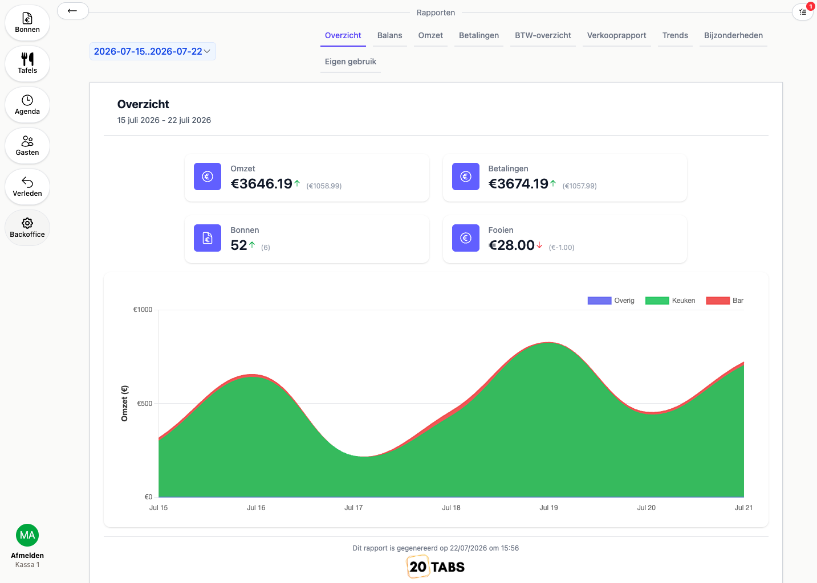This screenshot has height=583, width=817.
Task: Toggle the Bar legend color swatch
Action: 718,301
